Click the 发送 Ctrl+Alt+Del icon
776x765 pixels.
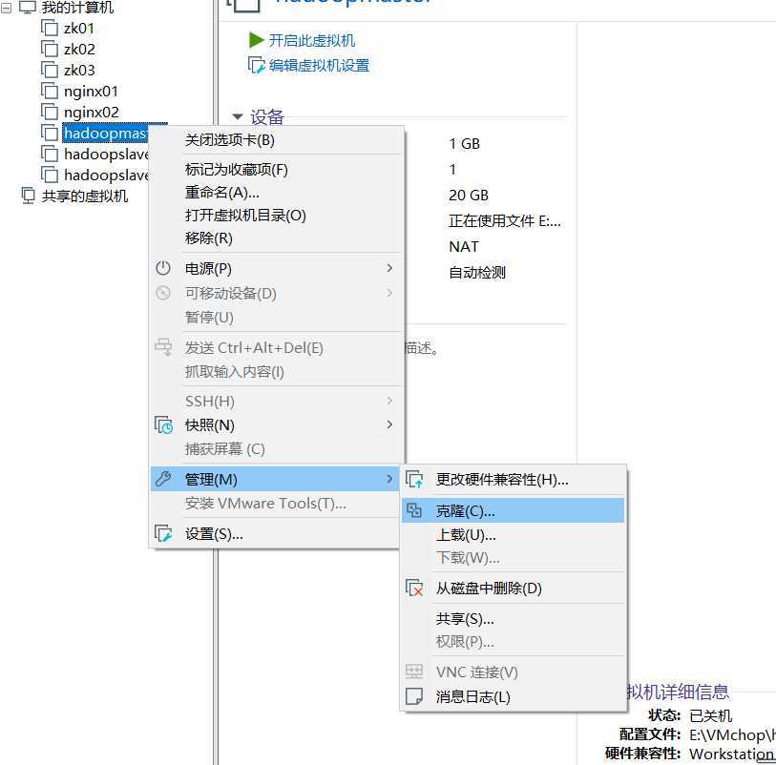[163, 347]
